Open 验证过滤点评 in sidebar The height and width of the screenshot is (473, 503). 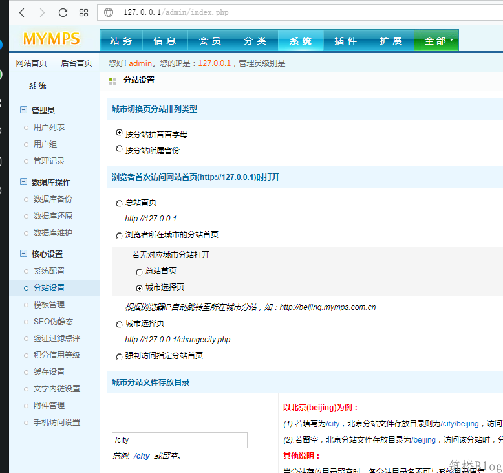[x=57, y=338]
